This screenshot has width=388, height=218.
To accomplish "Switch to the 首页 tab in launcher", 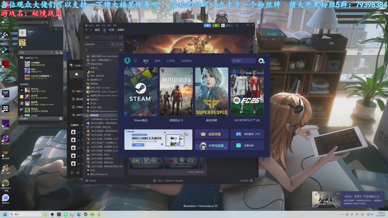I will 146,61.
